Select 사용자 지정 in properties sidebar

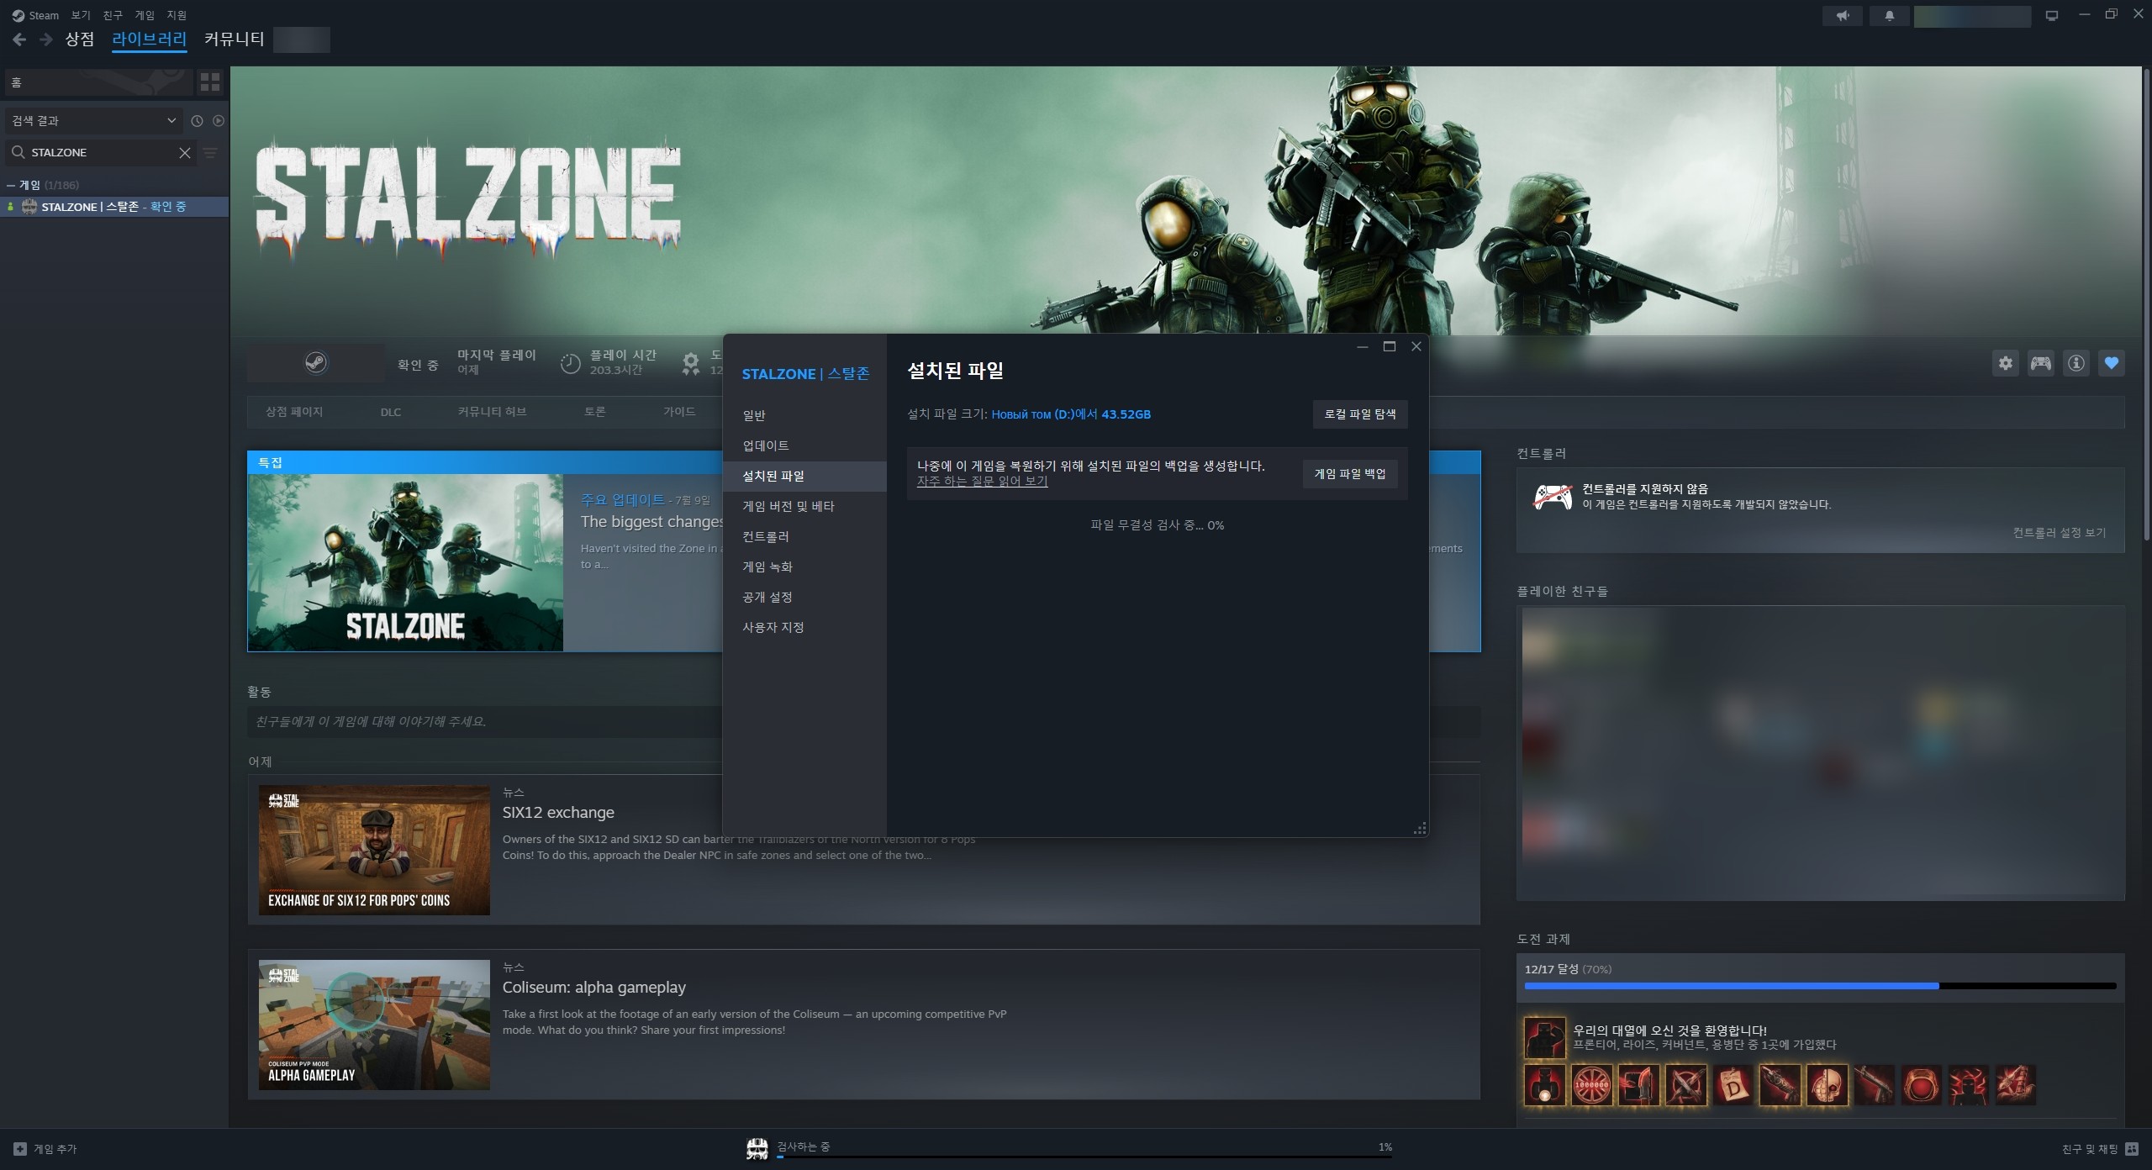pyautogui.click(x=804, y=627)
